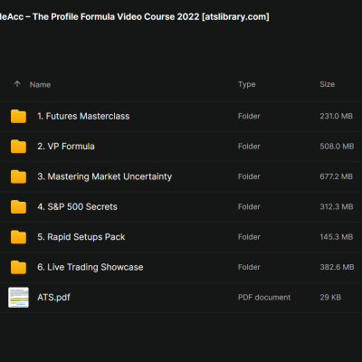This screenshot has width=362, height=362.
Task: Click the 677.2 MB size value
Action: coord(337,176)
